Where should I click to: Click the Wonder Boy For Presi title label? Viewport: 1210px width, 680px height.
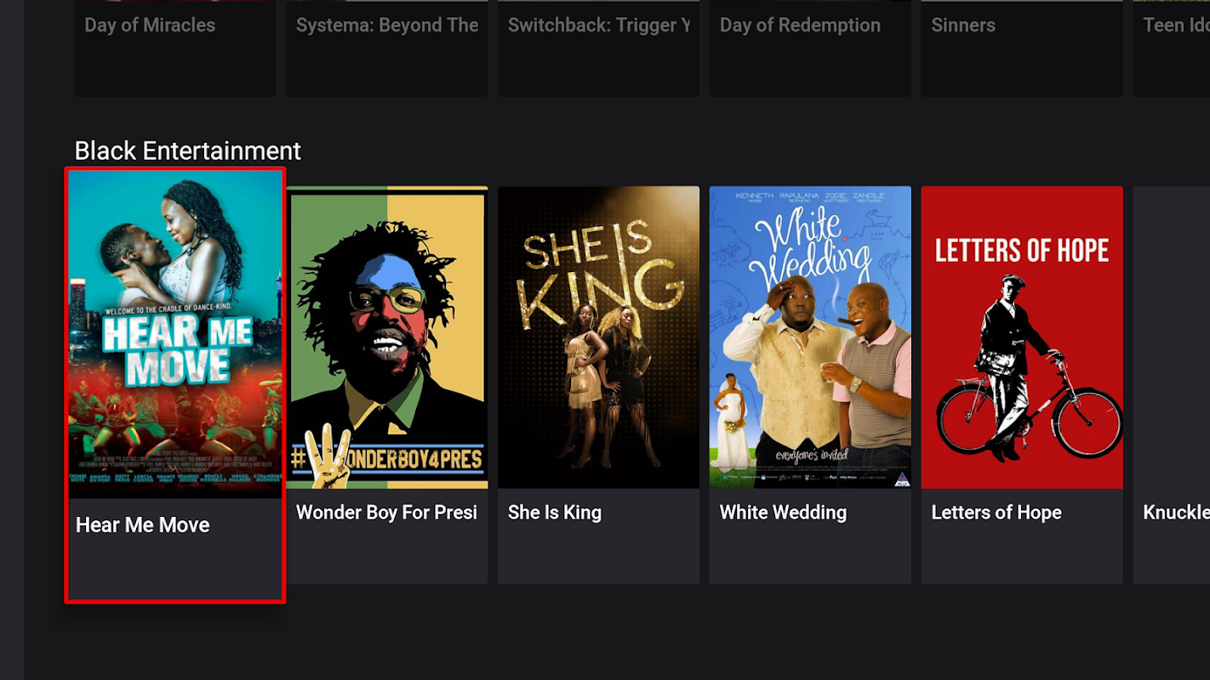[386, 513]
